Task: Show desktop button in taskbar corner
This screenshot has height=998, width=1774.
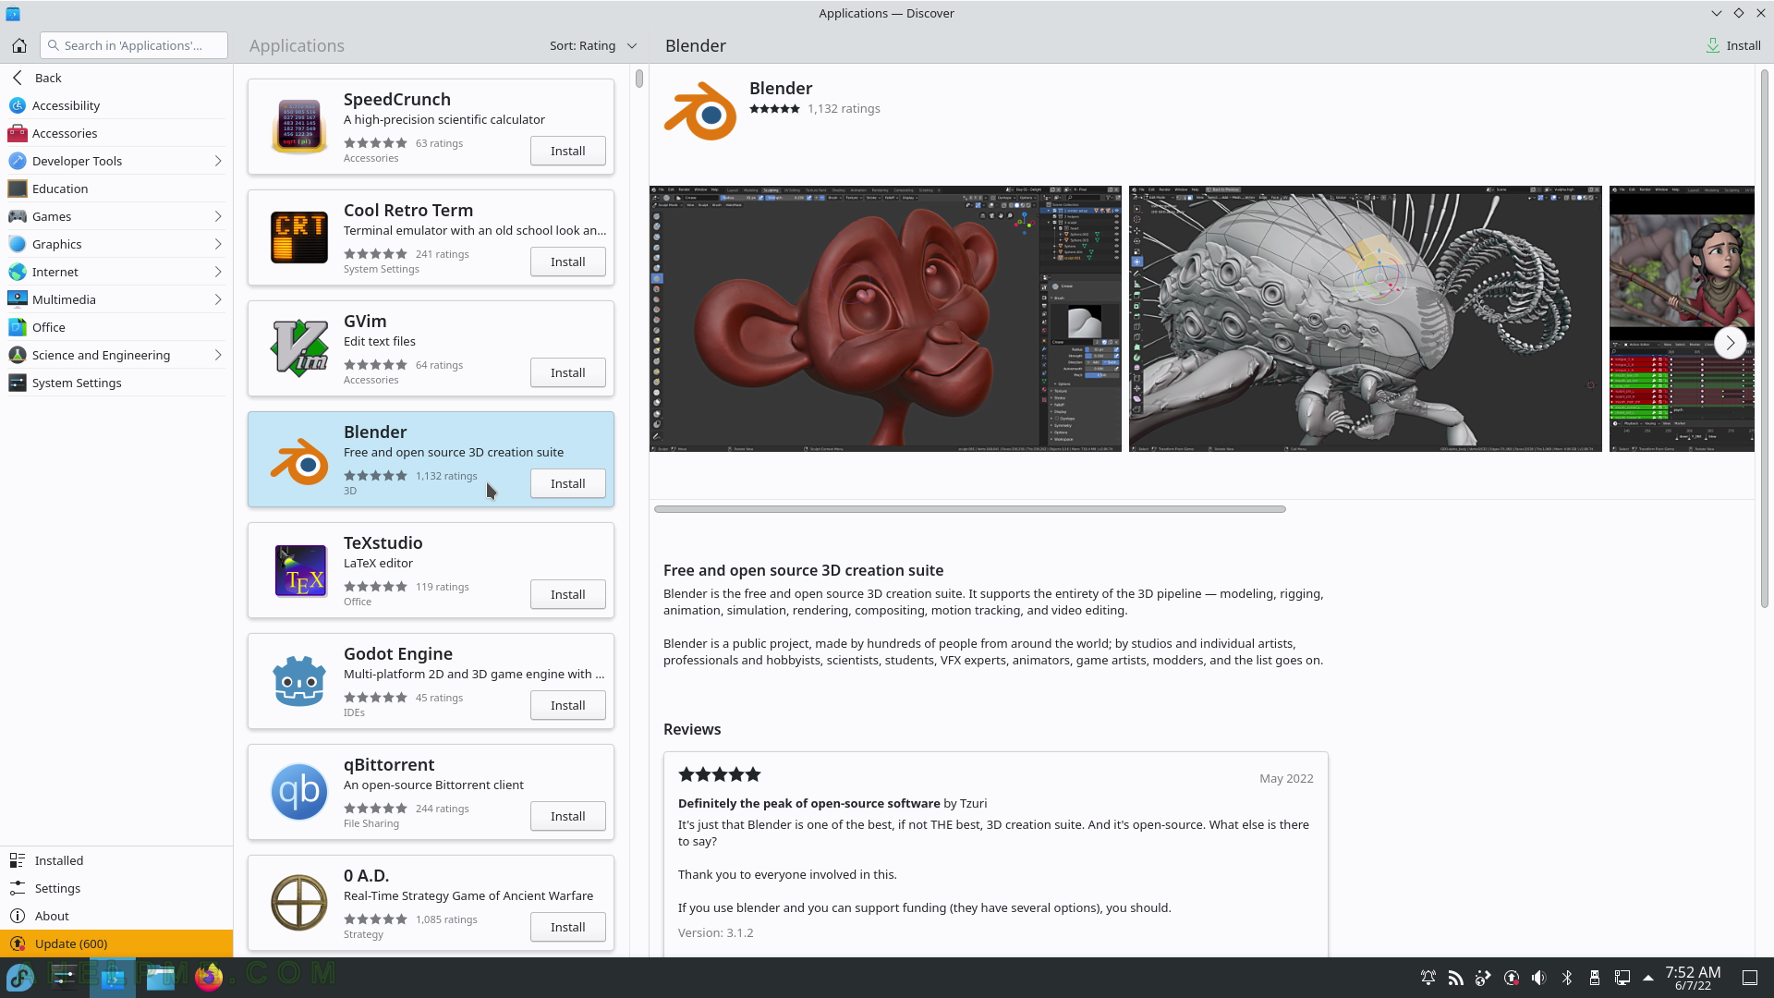Action: tap(1750, 978)
